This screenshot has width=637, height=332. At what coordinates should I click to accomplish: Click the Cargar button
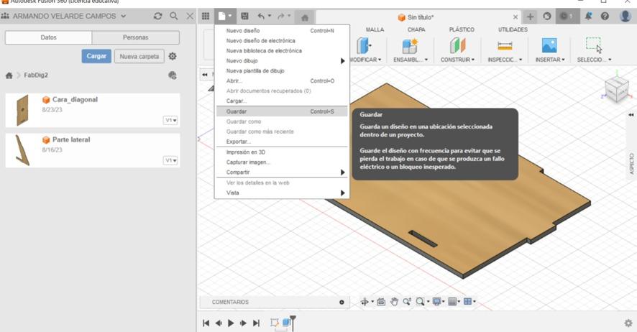click(x=96, y=56)
